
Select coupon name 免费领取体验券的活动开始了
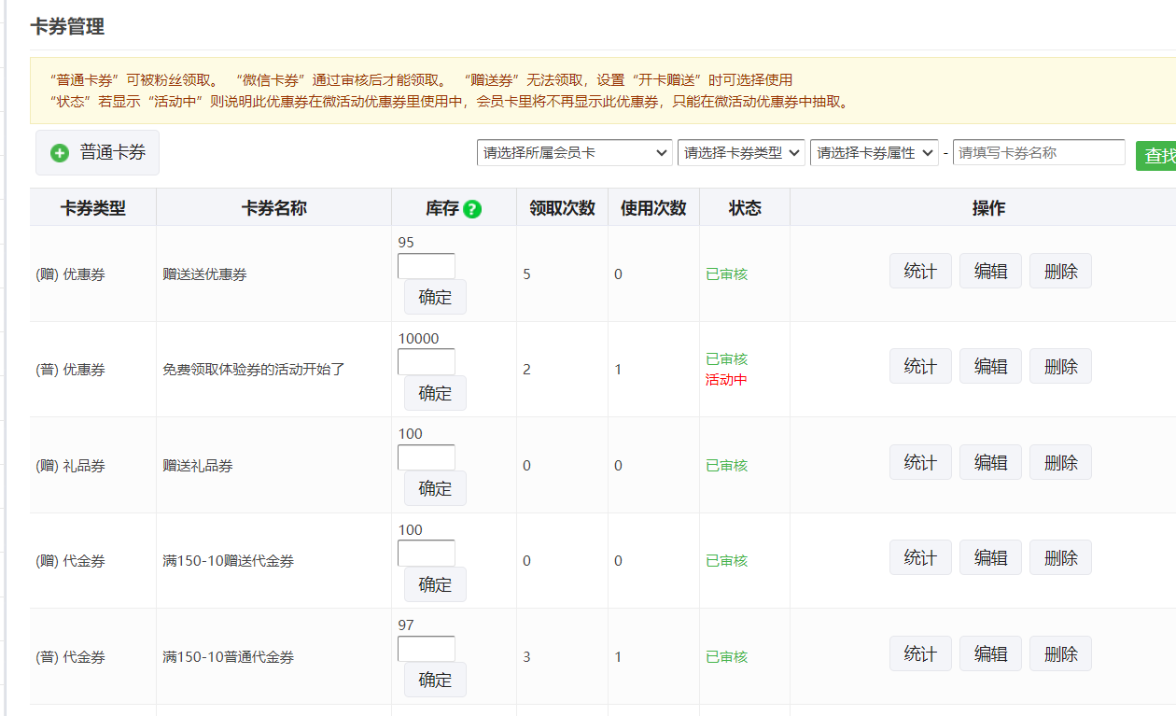(254, 370)
